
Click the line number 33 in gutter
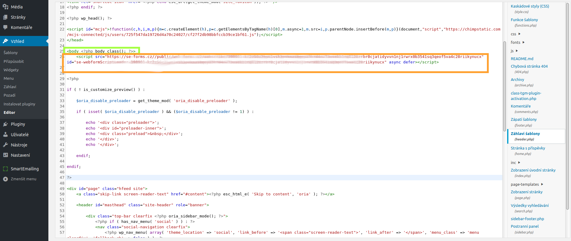point(62,101)
